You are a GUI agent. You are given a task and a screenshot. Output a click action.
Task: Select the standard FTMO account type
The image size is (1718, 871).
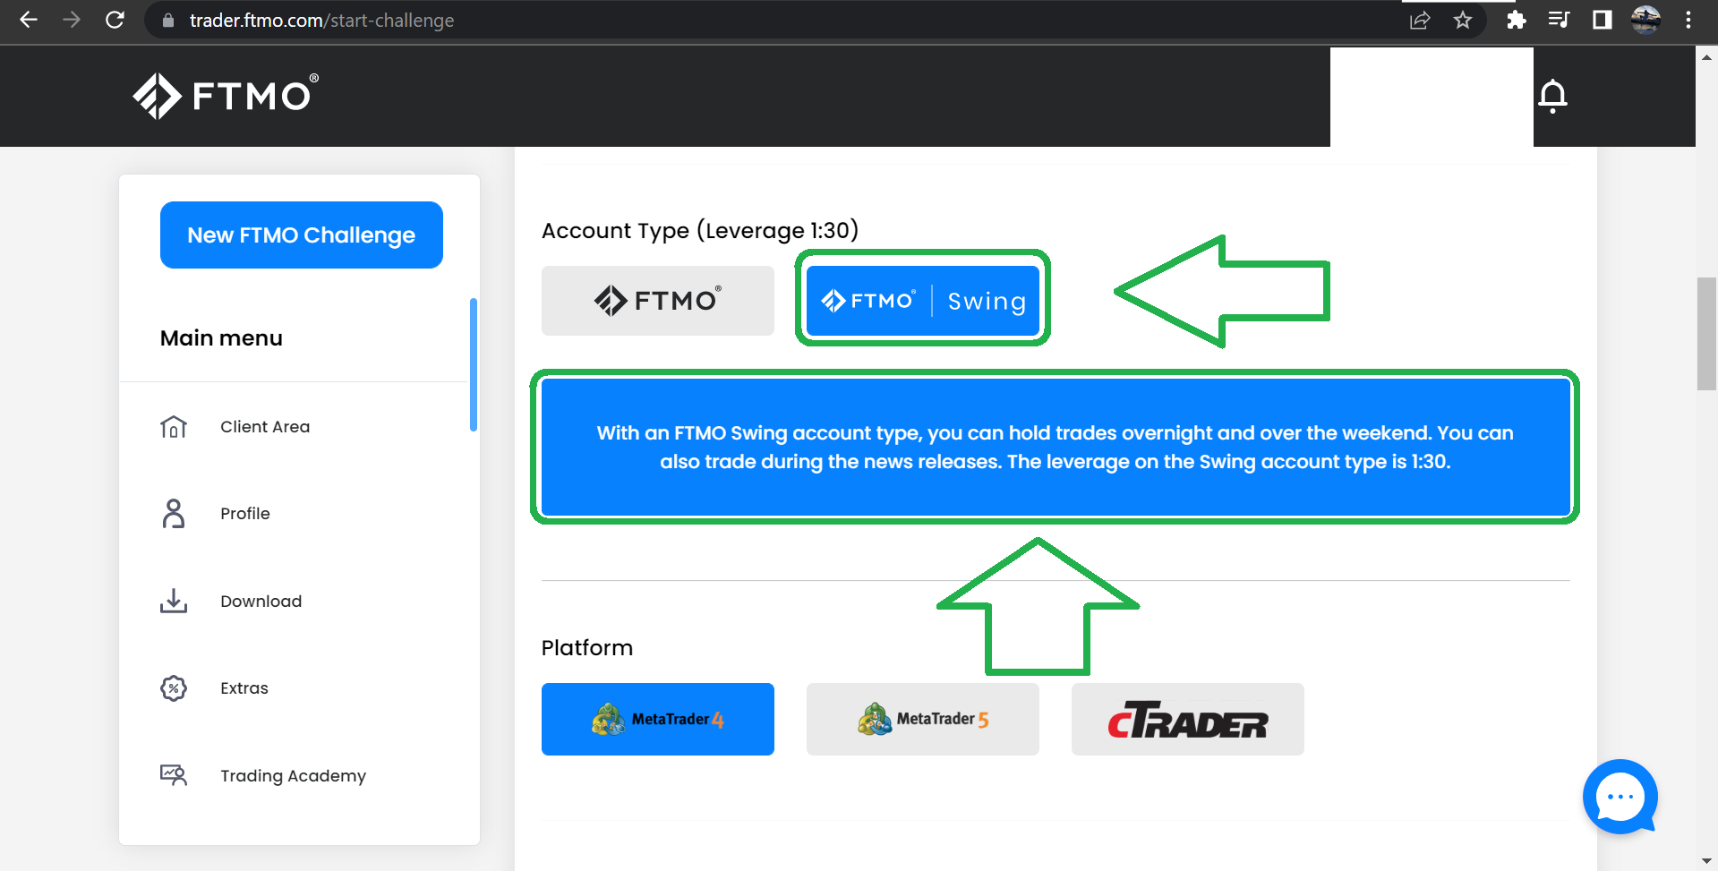click(658, 301)
